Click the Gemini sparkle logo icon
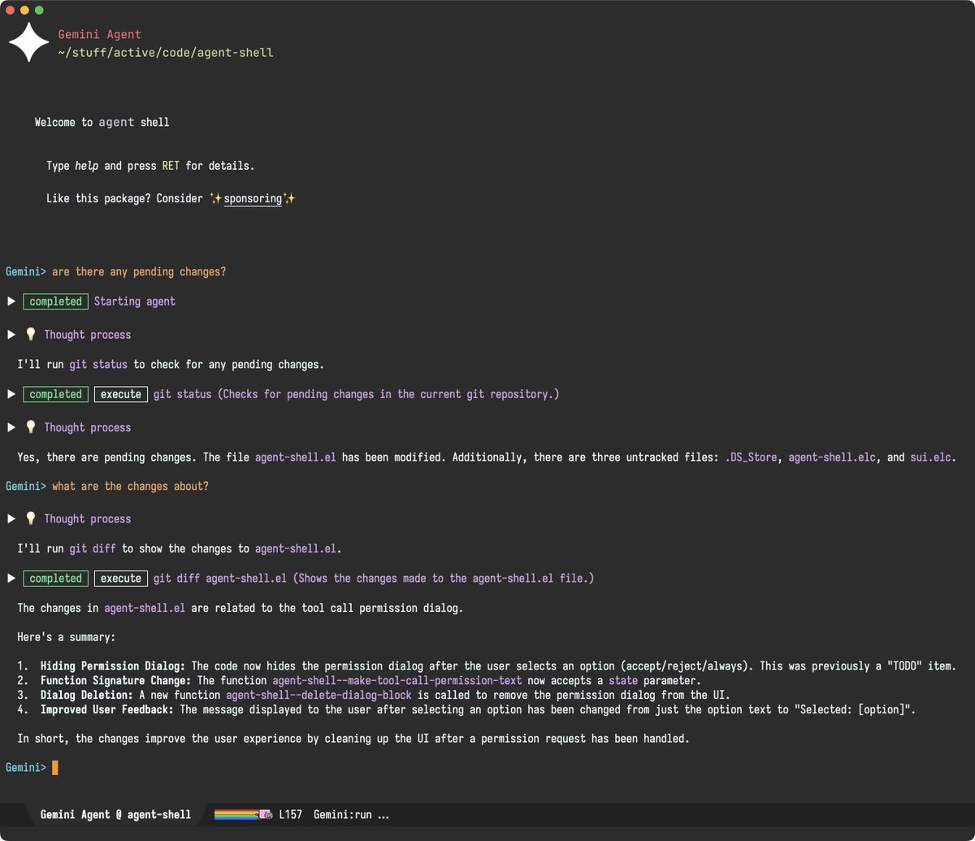Screen dimensions: 975x841 pyautogui.click(x=28, y=43)
